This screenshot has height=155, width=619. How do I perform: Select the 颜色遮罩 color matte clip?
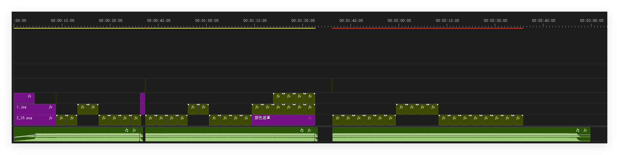pos(283,120)
